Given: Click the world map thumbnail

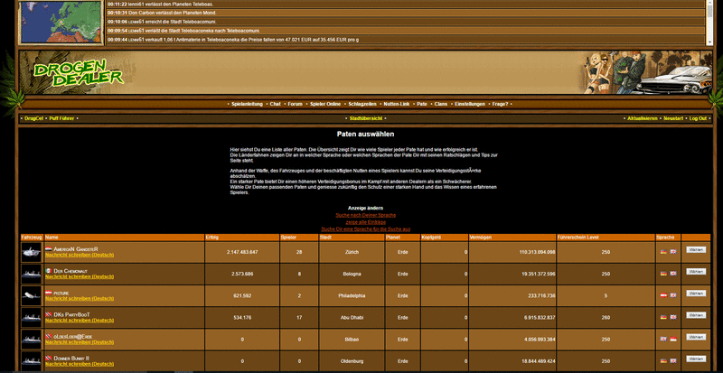Looking at the screenshot, I should pyautogui.click(x=61, y=22).
